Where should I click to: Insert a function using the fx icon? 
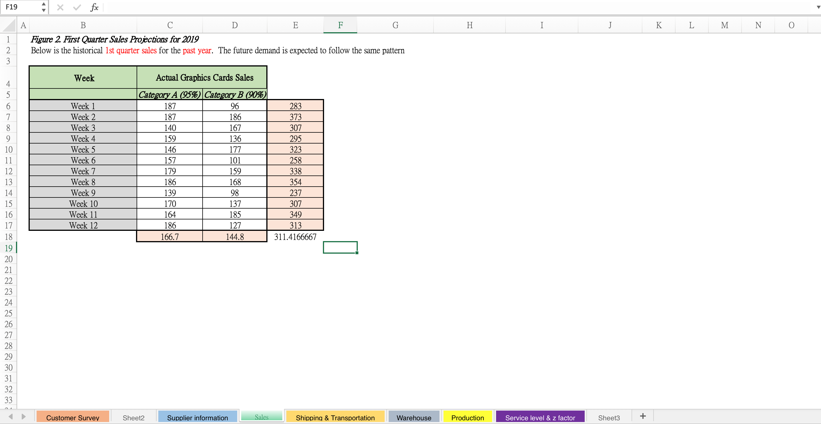(94, 7)
